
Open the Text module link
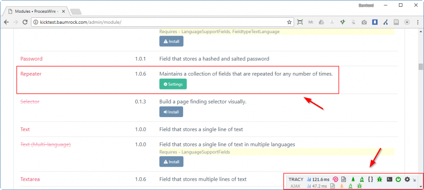25,129
